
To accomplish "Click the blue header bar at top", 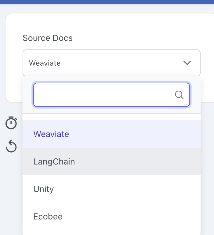I will click(x=107, y=2).
